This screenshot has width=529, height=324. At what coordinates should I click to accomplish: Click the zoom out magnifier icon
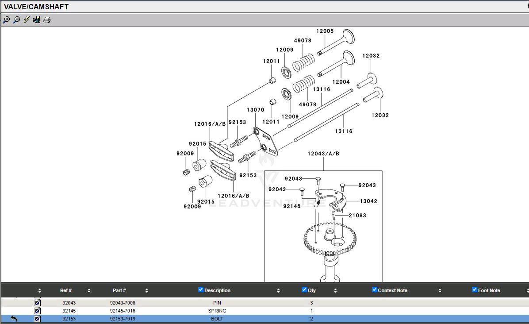click(16, 20)
